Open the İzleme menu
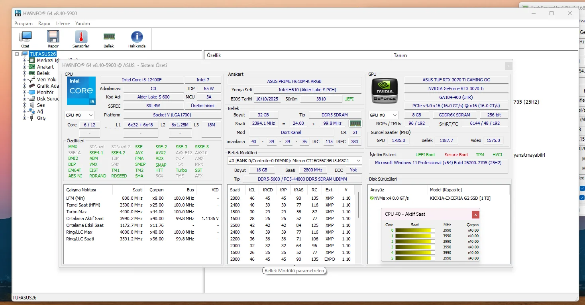This screenshot has width=585, height=305. pyautogui.click(x=63, y=24)
